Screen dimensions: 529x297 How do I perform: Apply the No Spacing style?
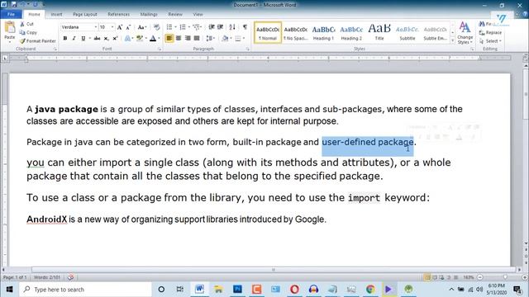295,33
